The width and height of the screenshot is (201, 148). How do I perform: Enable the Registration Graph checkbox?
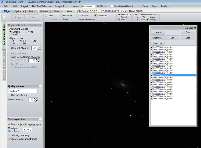pyautogui.click(x=77, y=19)
